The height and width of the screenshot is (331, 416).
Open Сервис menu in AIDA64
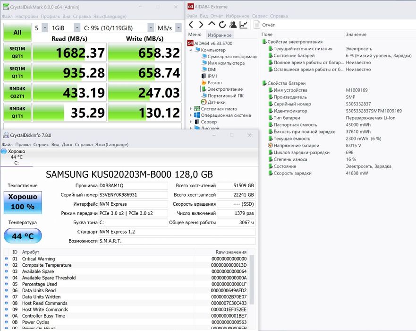(x=260, y=16)
